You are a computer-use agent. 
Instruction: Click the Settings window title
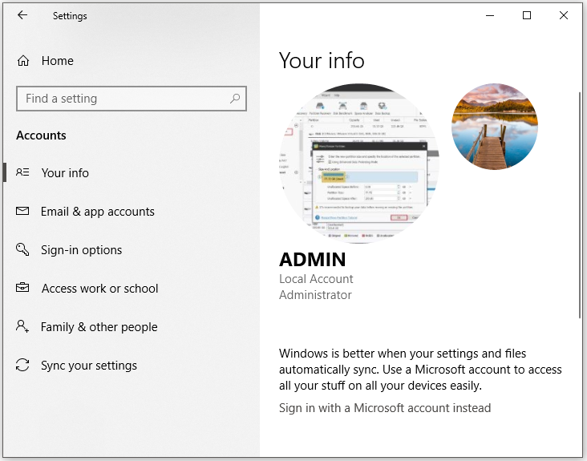(70, 16)
